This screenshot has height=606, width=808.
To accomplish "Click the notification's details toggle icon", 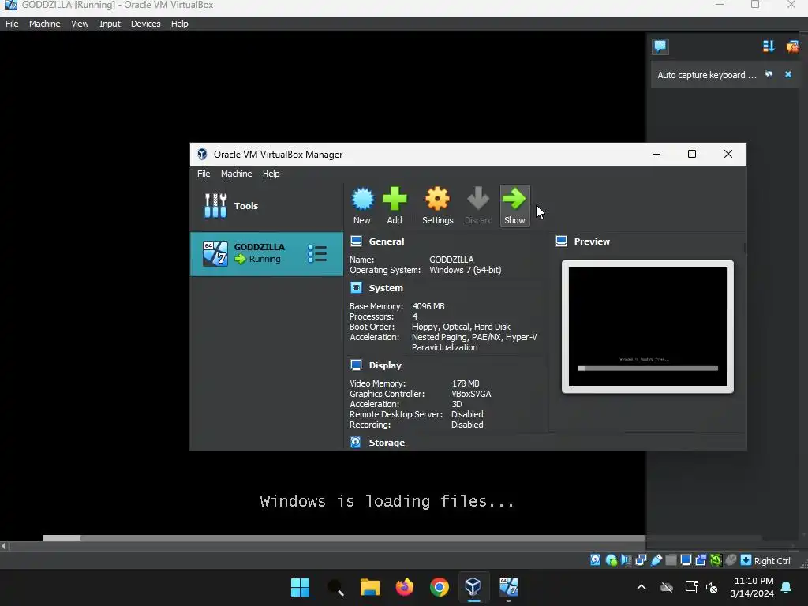I will pyautogui.click(x=769, y=74).
